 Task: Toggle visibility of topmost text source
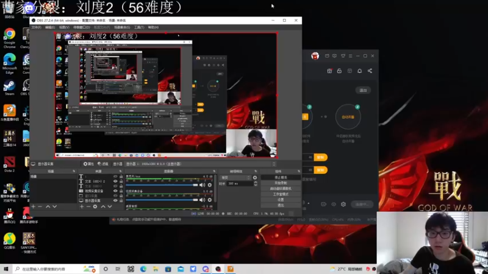[115, 177]
